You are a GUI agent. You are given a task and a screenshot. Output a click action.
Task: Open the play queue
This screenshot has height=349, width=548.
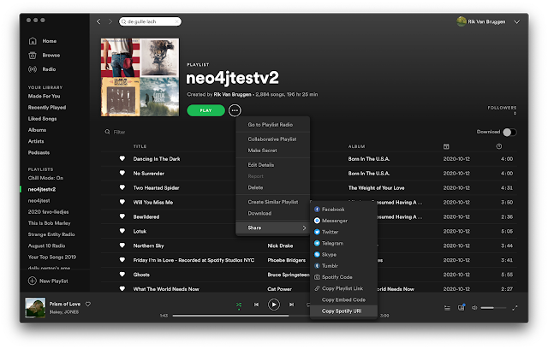tap(447, 308)
